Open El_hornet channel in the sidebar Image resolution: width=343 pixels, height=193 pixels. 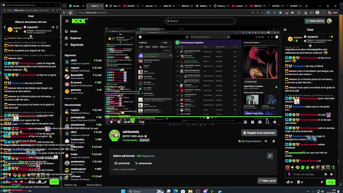(x=83, y=84)
